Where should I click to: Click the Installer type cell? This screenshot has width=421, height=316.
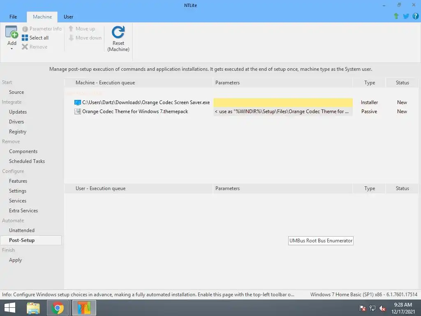(369, 102)
